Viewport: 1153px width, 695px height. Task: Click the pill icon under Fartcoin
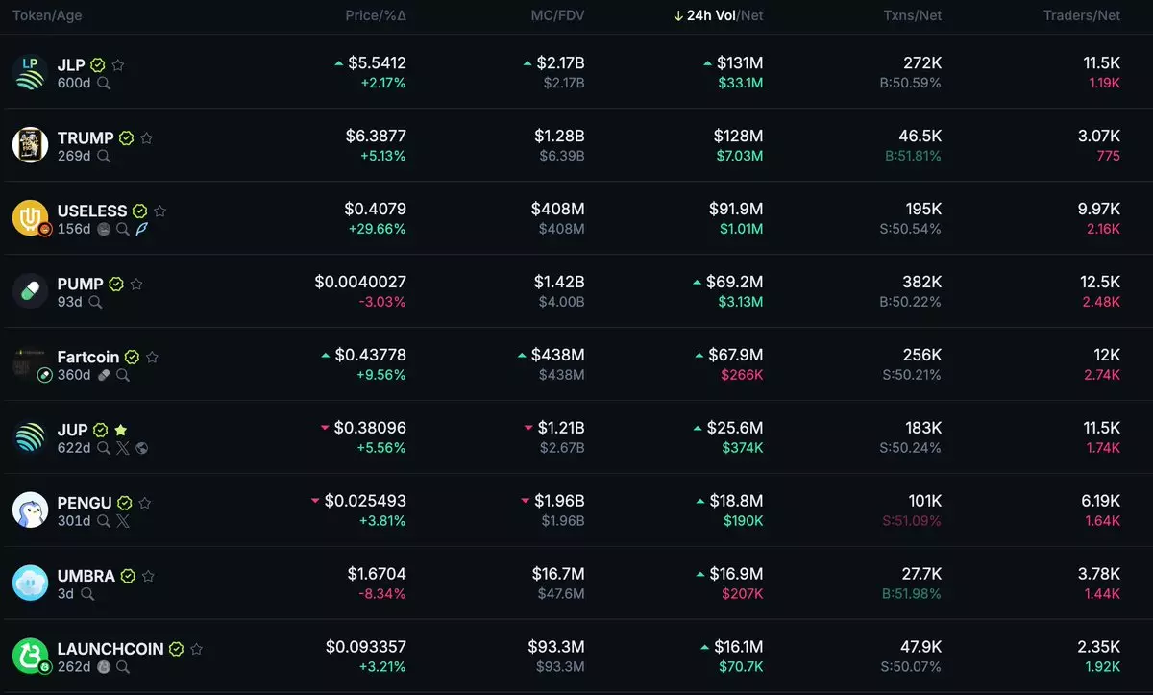click(x=104, y=375)
